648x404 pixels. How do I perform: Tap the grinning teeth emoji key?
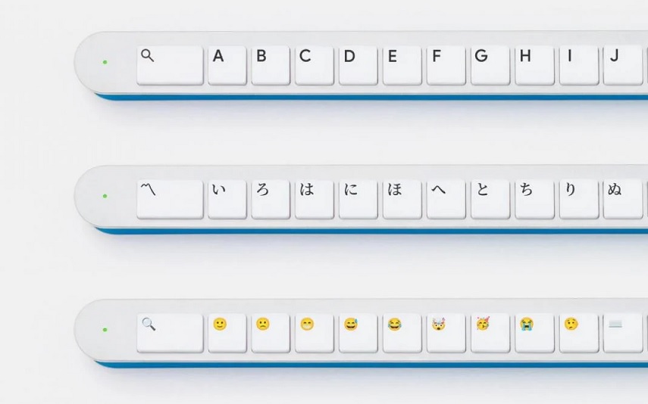[x=314, y=333]
